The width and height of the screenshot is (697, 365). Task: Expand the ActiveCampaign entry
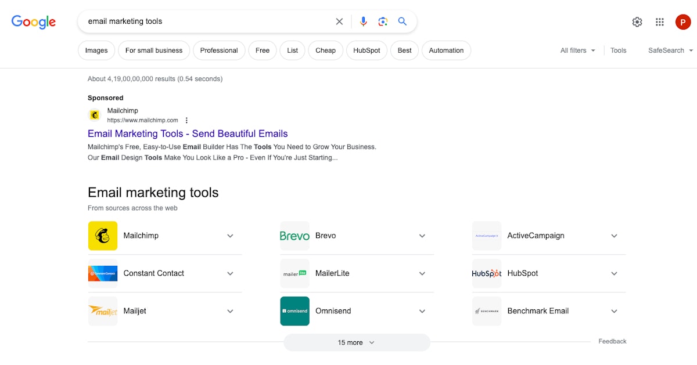click(614, 236)
